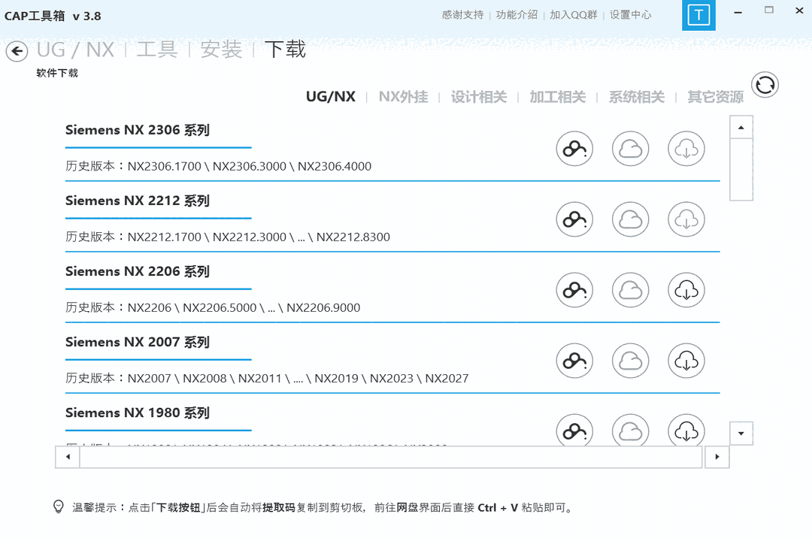The height and width of the screenshot is (541, 812).
Task: Open 设置中心 from the top menu
Action: coord(631,14)
